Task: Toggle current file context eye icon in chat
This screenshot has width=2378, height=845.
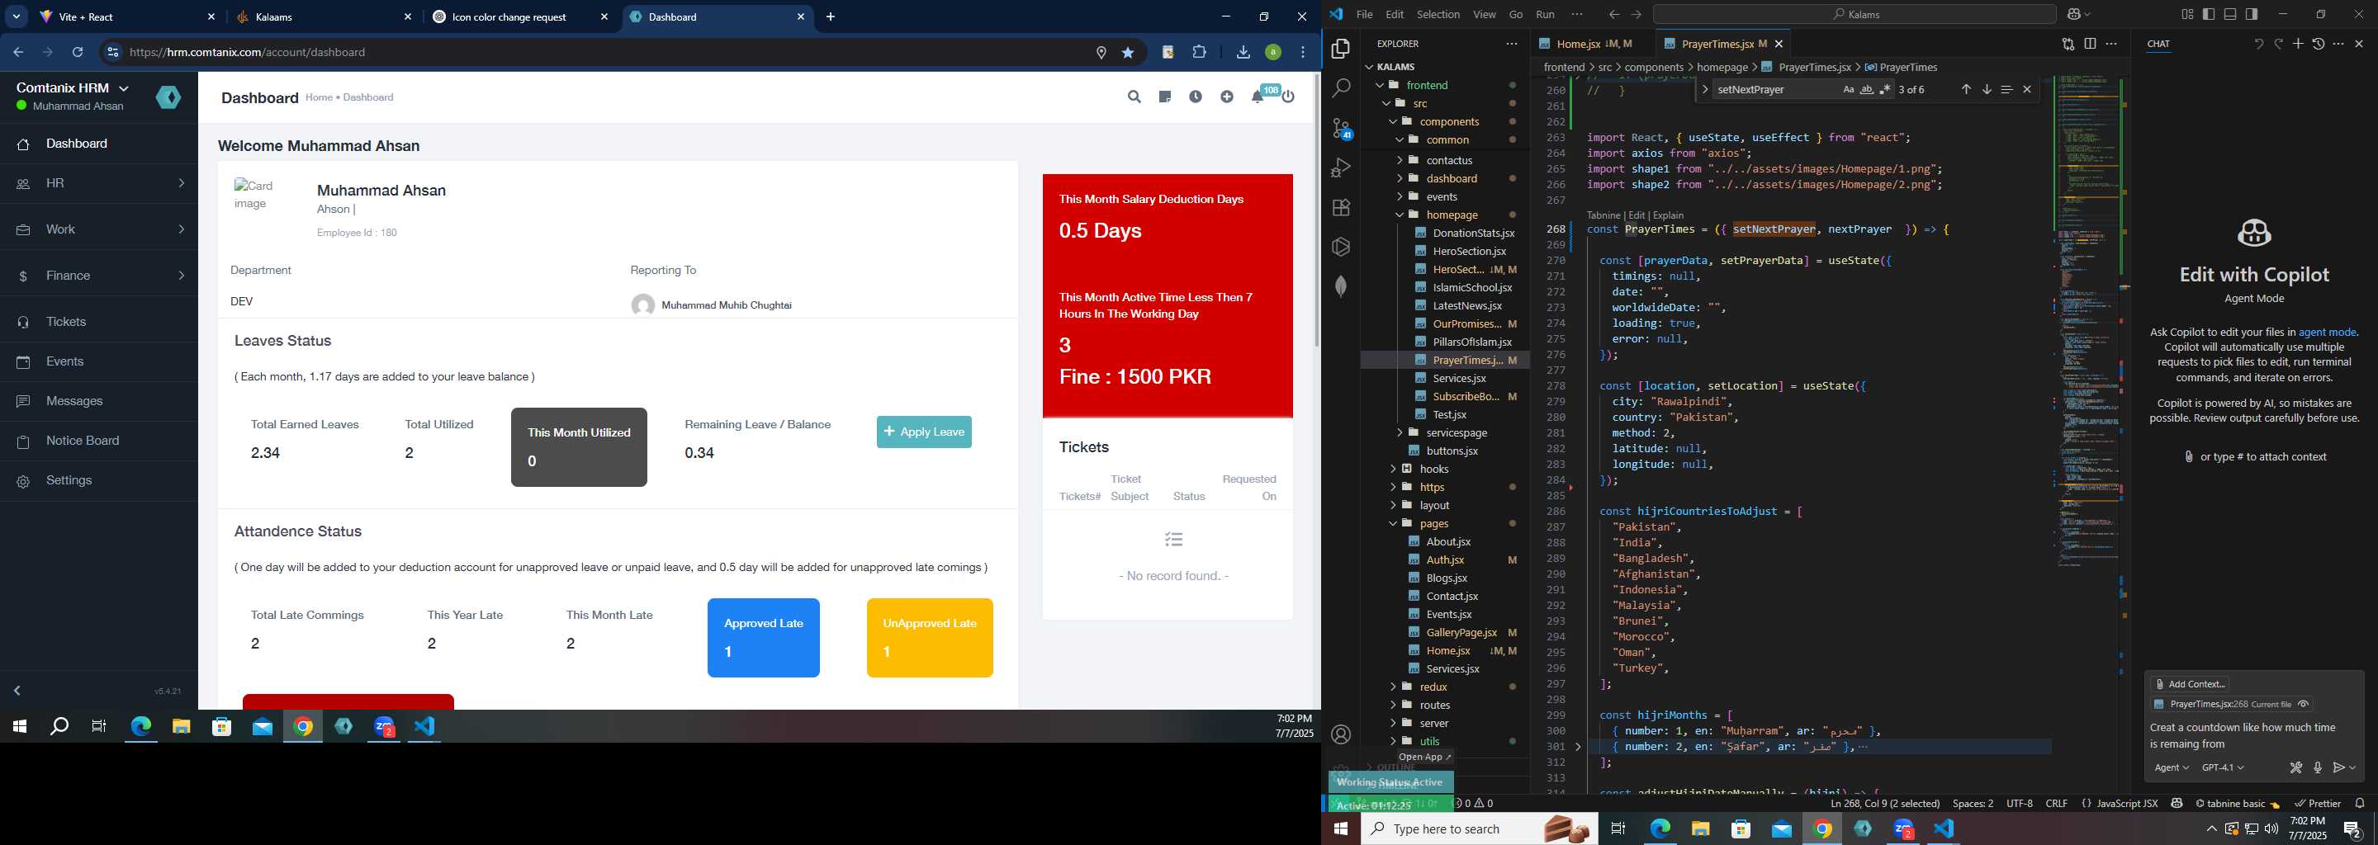Action: (x=2303, y=704)
